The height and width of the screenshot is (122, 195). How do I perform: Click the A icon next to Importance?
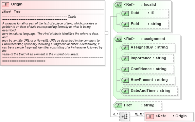click(125, 58)
